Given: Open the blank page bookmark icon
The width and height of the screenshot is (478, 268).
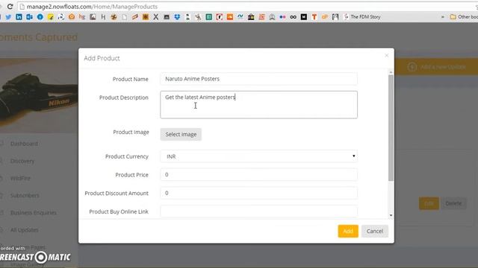Looking at the screenshot, I should 125,17.
